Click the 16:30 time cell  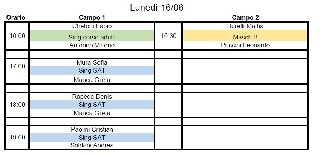pos(168,36)
